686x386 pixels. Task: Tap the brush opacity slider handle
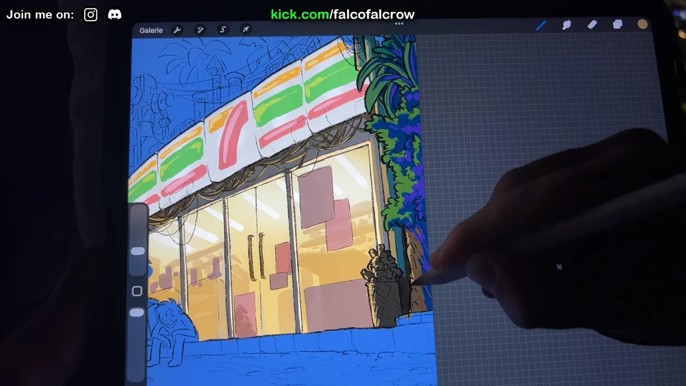[137, 312]
